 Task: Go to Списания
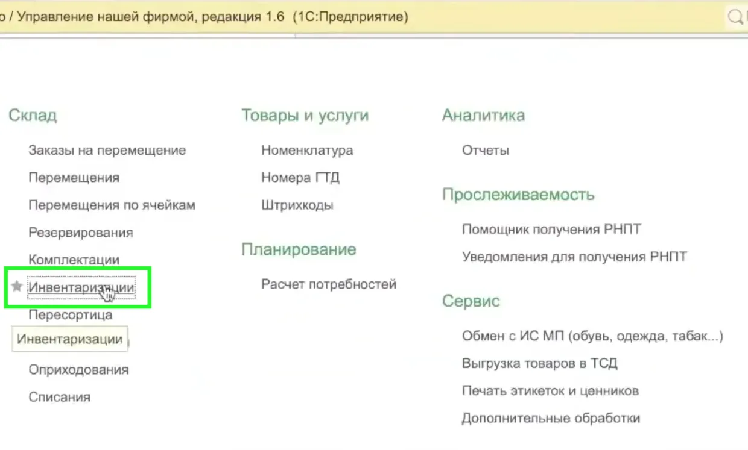click(59, 398)
